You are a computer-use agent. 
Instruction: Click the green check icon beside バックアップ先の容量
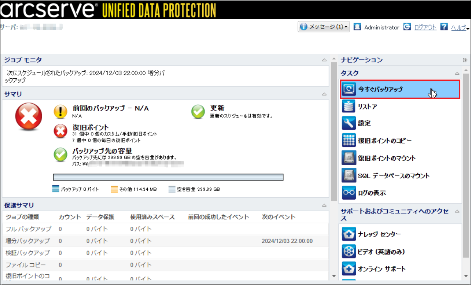coord(60,154)
